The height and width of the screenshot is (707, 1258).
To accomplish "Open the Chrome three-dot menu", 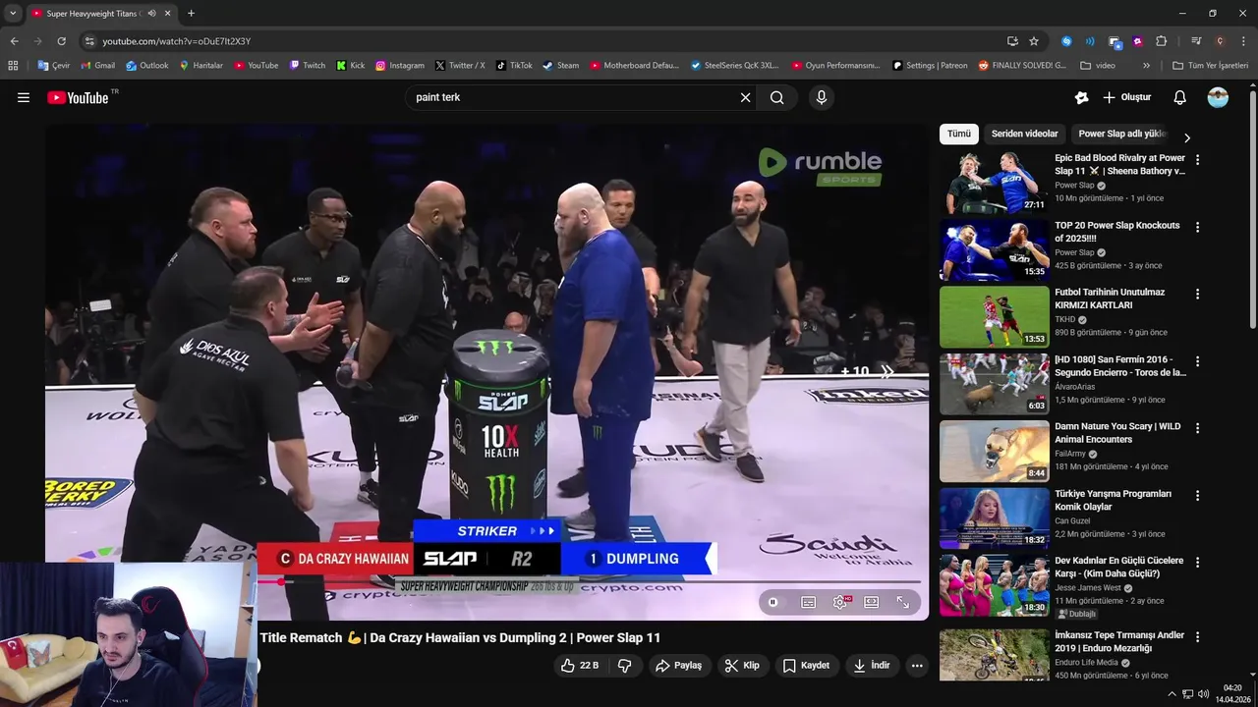I will (1244, 41).
